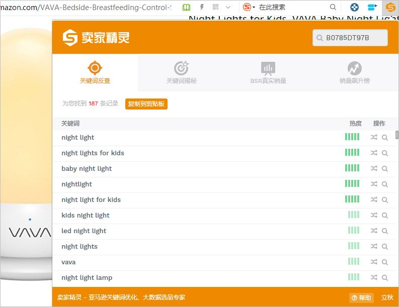Click search icon for 'nightlight' row

tap(385, 184)
